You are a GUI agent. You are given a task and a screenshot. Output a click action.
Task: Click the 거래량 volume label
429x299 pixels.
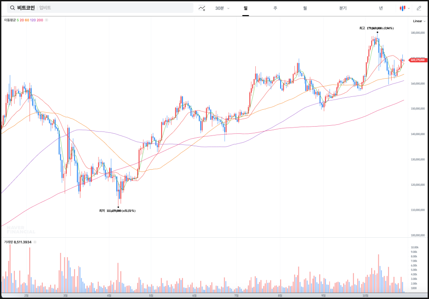[x=8, y=242]
